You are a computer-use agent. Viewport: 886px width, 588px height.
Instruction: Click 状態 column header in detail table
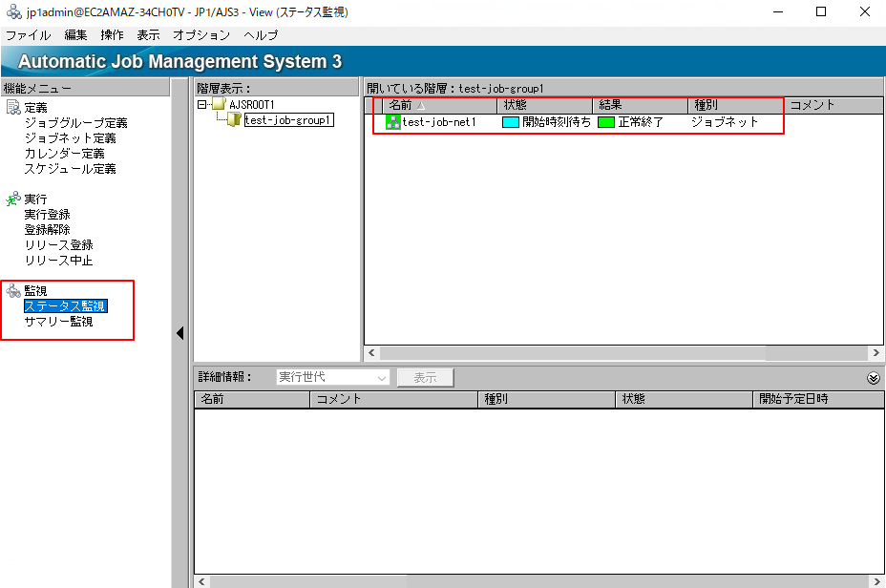(685, 399)
